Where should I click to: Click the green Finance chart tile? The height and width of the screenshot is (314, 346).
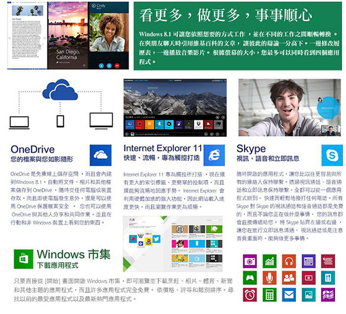[269, 261]
